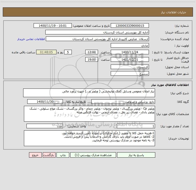Click the ساعت باقی مانده text

click(x=23, y=52)
